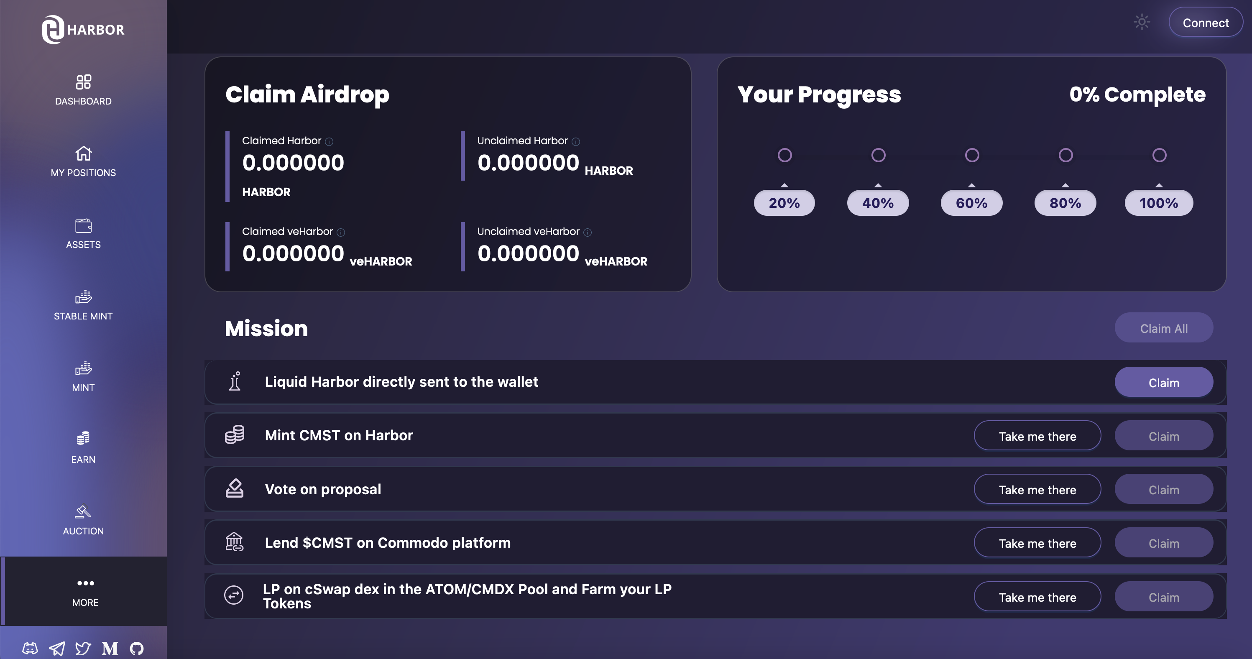Screen dimensions: 1252x659
Task: Click the Stable Mint icon
Action: pos(83,296)
